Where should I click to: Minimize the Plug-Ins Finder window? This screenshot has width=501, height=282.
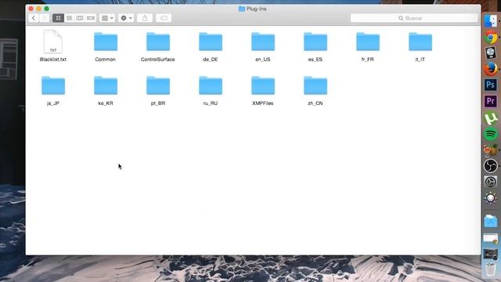38,9
